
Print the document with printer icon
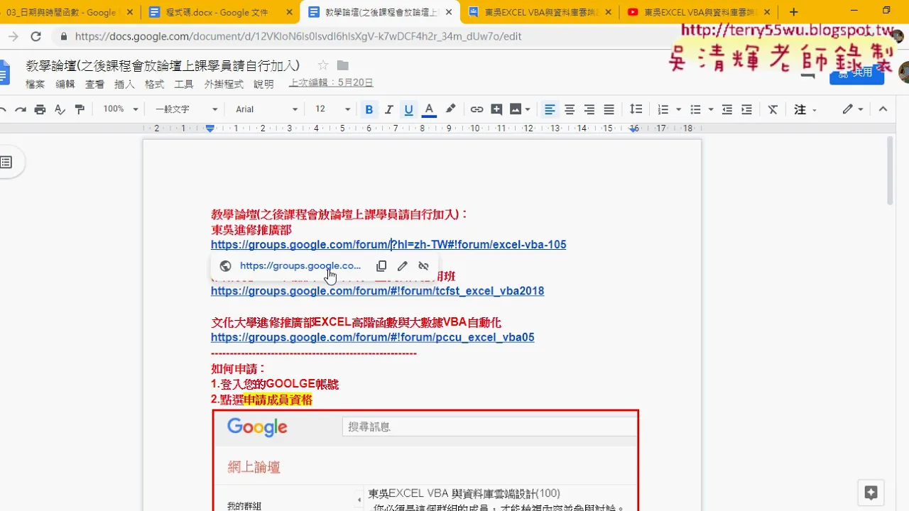(x=40, y=109)
